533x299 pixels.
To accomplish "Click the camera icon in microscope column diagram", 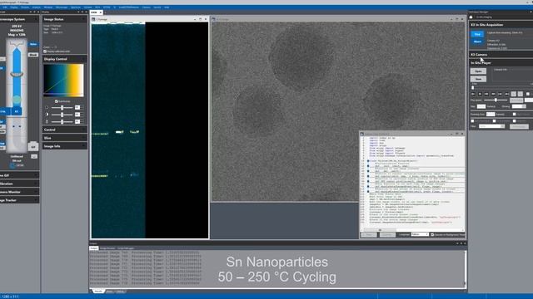I will (33, 146).
